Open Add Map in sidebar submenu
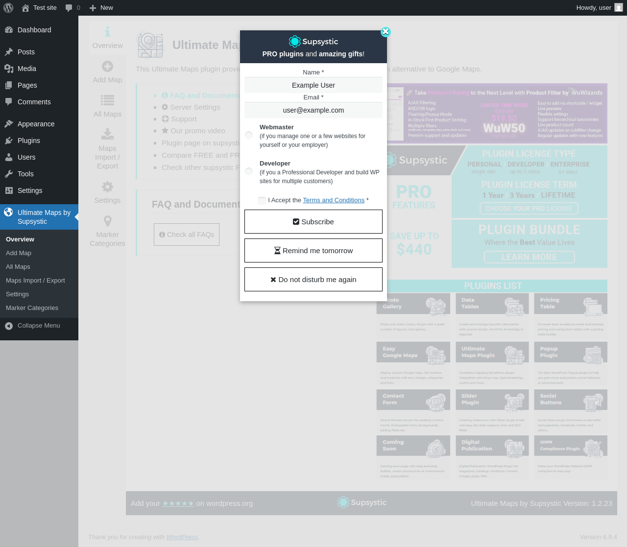This screenshot has height=547, width=627. pos(19,253)
